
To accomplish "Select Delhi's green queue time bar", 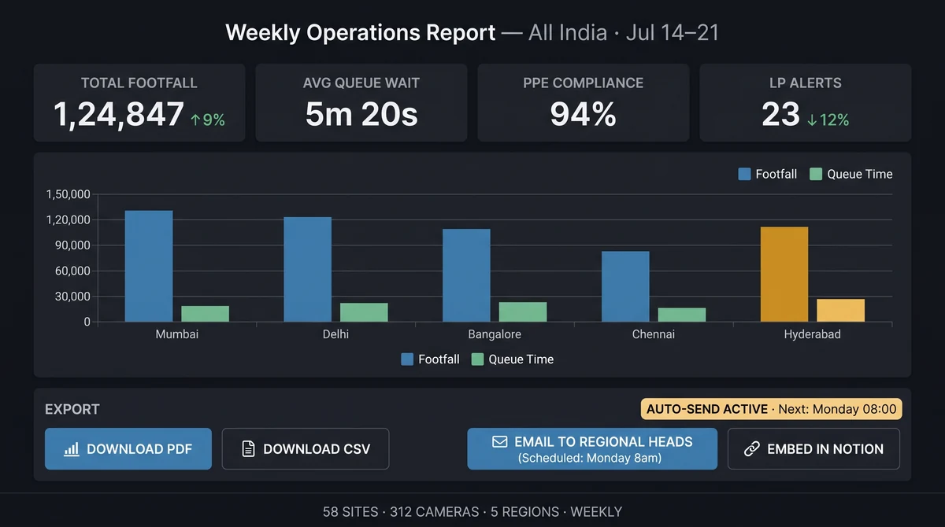I will [x=364, y=312].
